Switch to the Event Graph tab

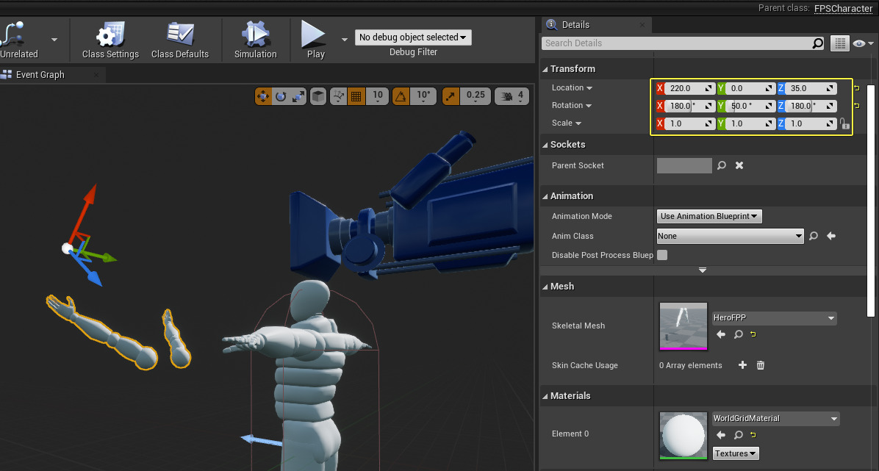pyautogui.click(x=40, y=74)
